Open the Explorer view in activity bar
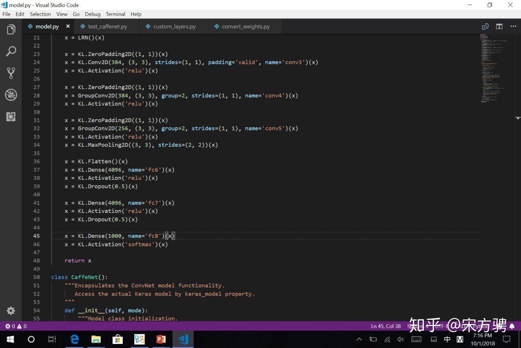The image size is (521, 348). [11, 30]
